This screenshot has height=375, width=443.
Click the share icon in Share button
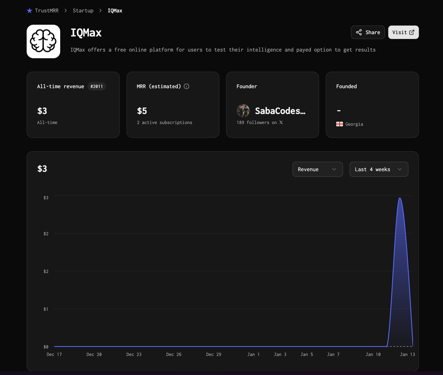click(x=359, y=32)
